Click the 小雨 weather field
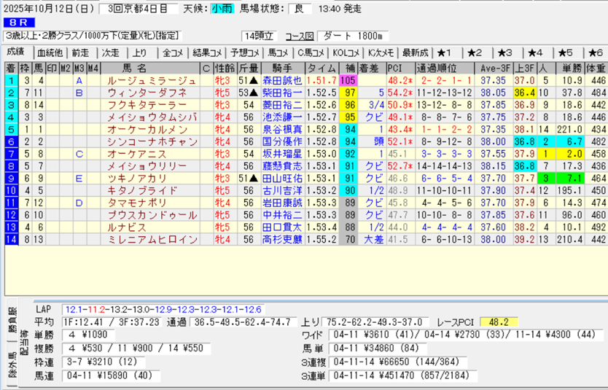Viewport: 608px width, 390px height. 222,8
